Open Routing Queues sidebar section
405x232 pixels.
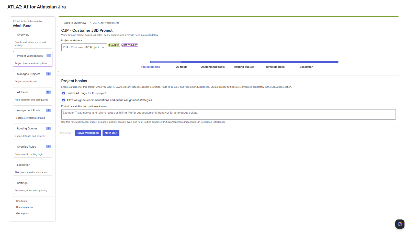click(x=33, y=131)
